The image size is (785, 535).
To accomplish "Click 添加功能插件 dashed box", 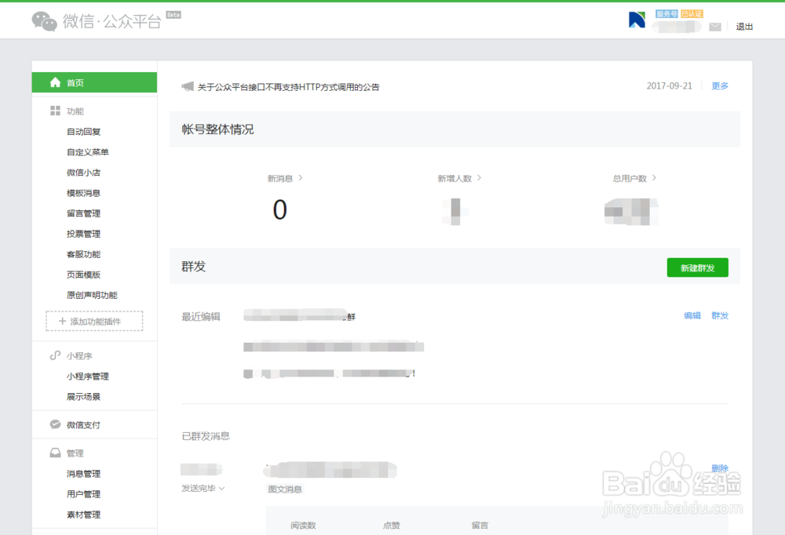I will tap(94, 322).
